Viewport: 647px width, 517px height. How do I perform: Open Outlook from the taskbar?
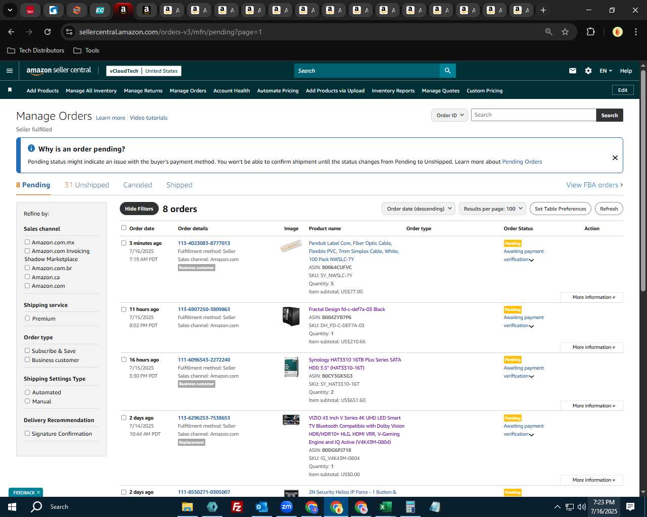point(262,507)
